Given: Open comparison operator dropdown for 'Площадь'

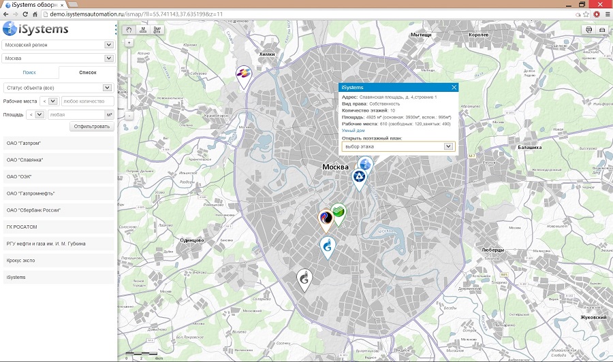Looking at the screenshot, I should click(x=35, y=114).
